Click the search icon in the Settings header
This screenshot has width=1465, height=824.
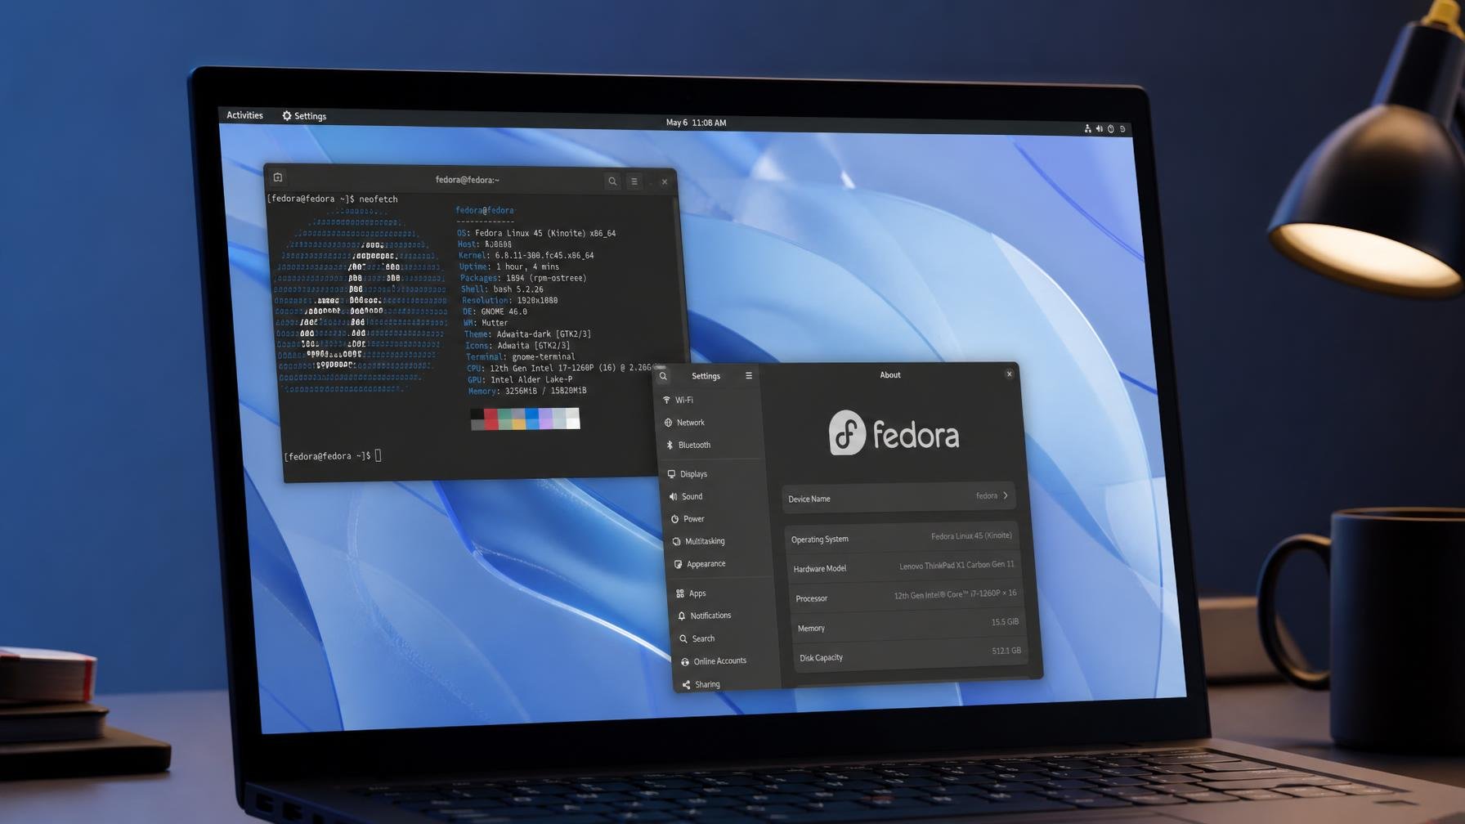[663, 376]
